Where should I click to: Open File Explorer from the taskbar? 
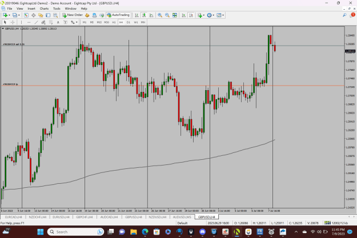(134, 232)
